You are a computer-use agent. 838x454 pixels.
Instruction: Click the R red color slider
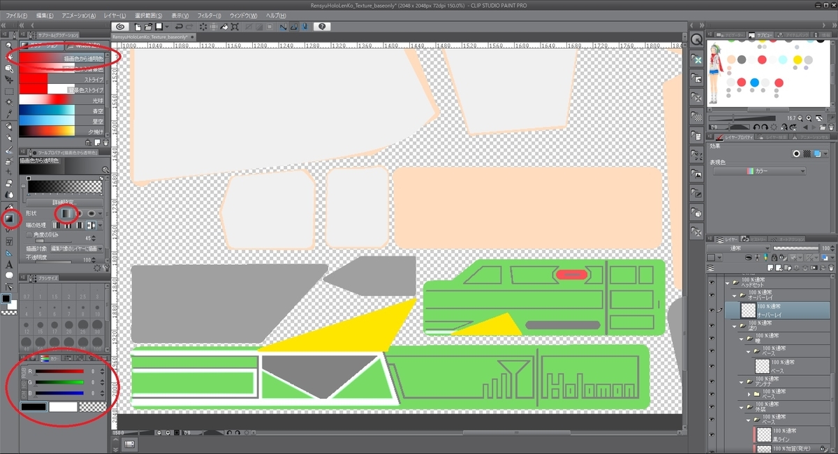coord(59,371)
